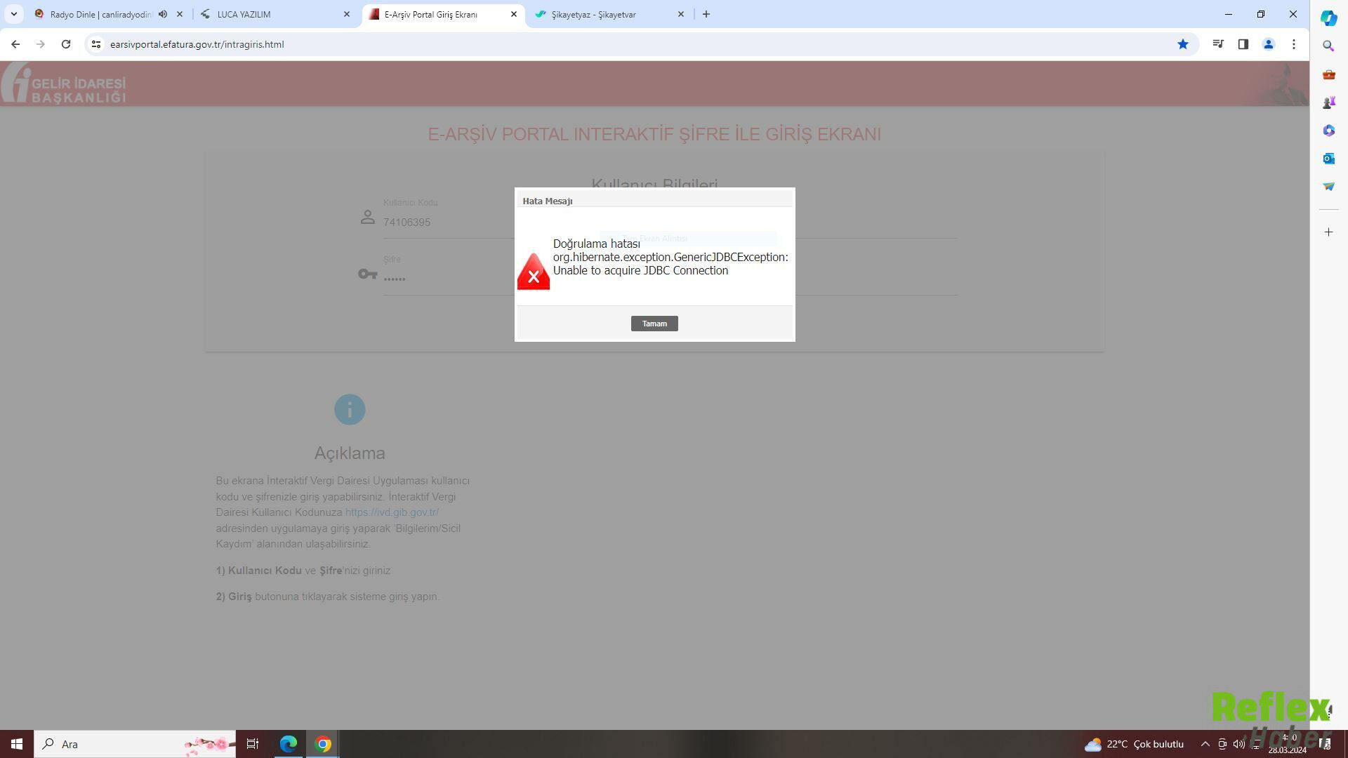The height and width of the screenshot is (758, 1348).
Task: Open the browser media controls
Action: 1218,44
